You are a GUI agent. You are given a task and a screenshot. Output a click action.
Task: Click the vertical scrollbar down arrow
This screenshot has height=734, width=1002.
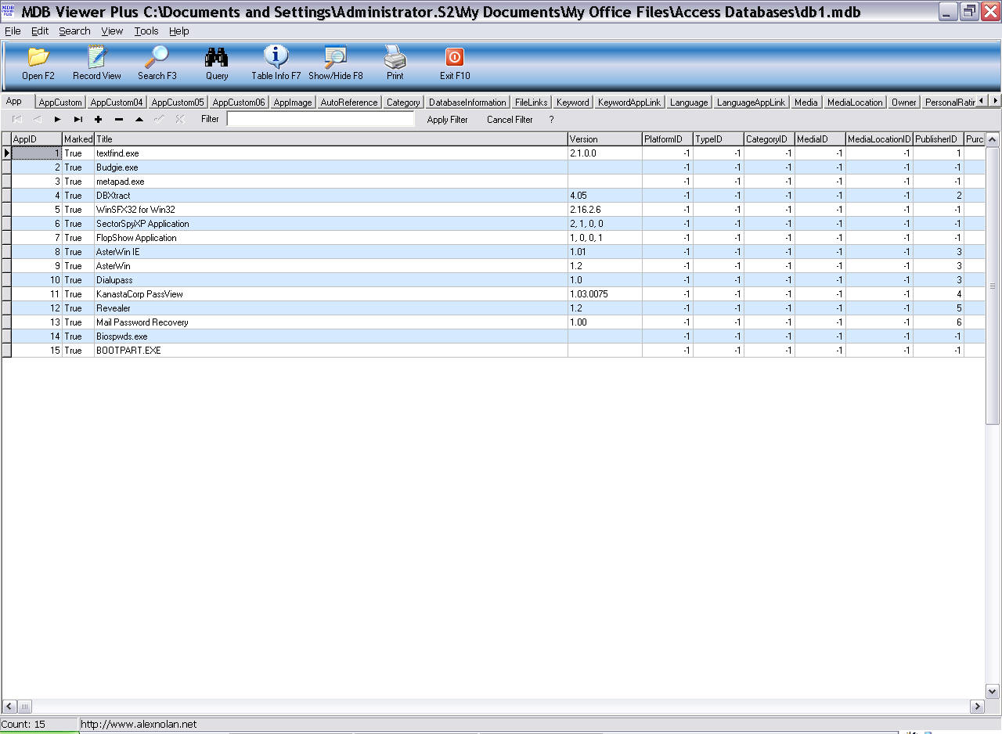[993, 691]
